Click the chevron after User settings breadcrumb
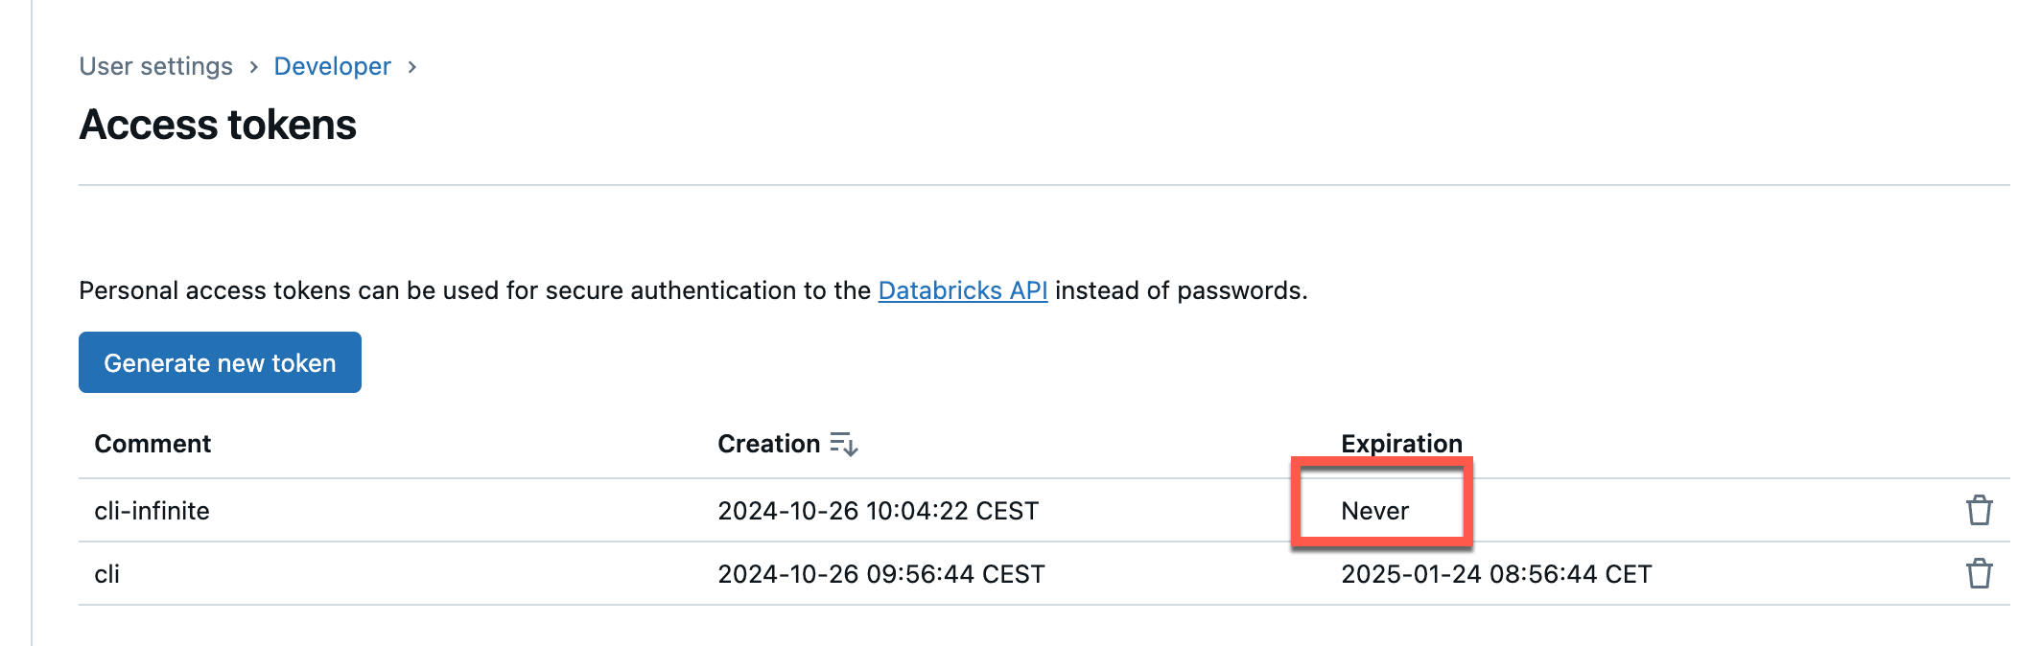 pos(253,67)
